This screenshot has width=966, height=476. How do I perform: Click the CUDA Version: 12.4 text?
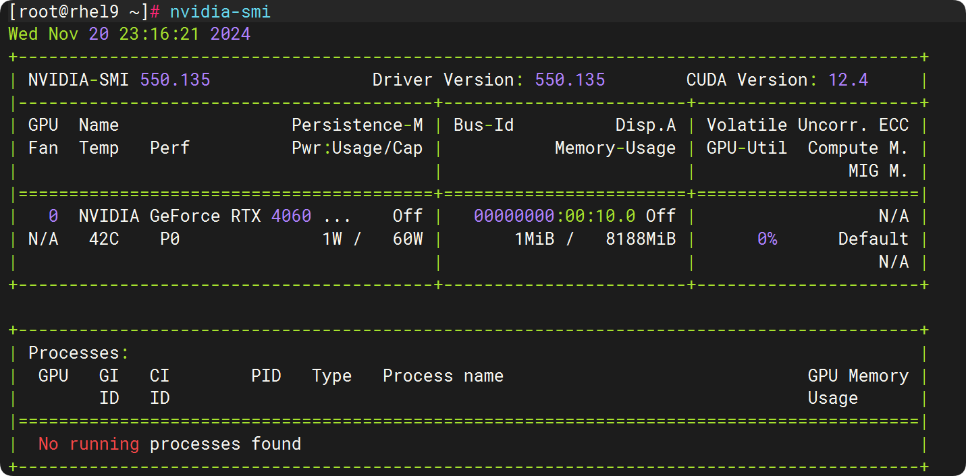tap(777, 80)
